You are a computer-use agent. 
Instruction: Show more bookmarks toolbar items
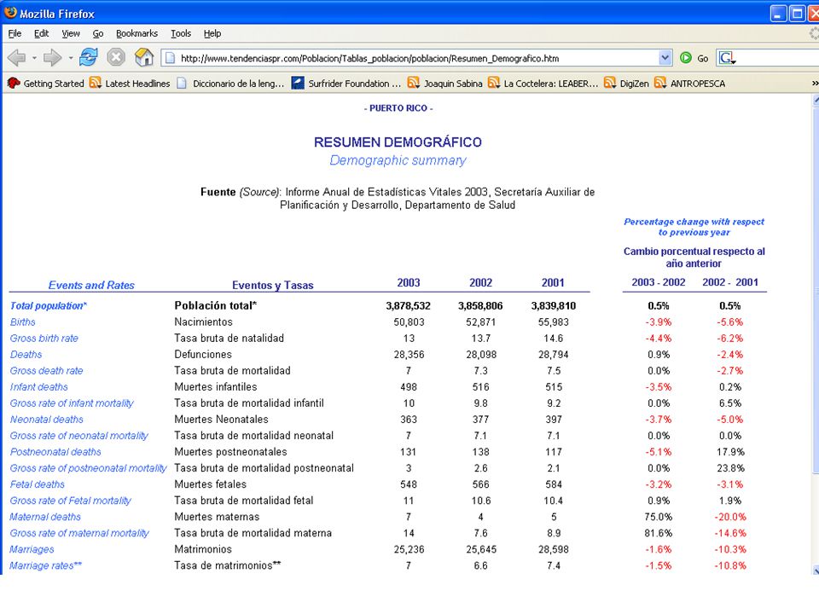click(x=815, y=83)
